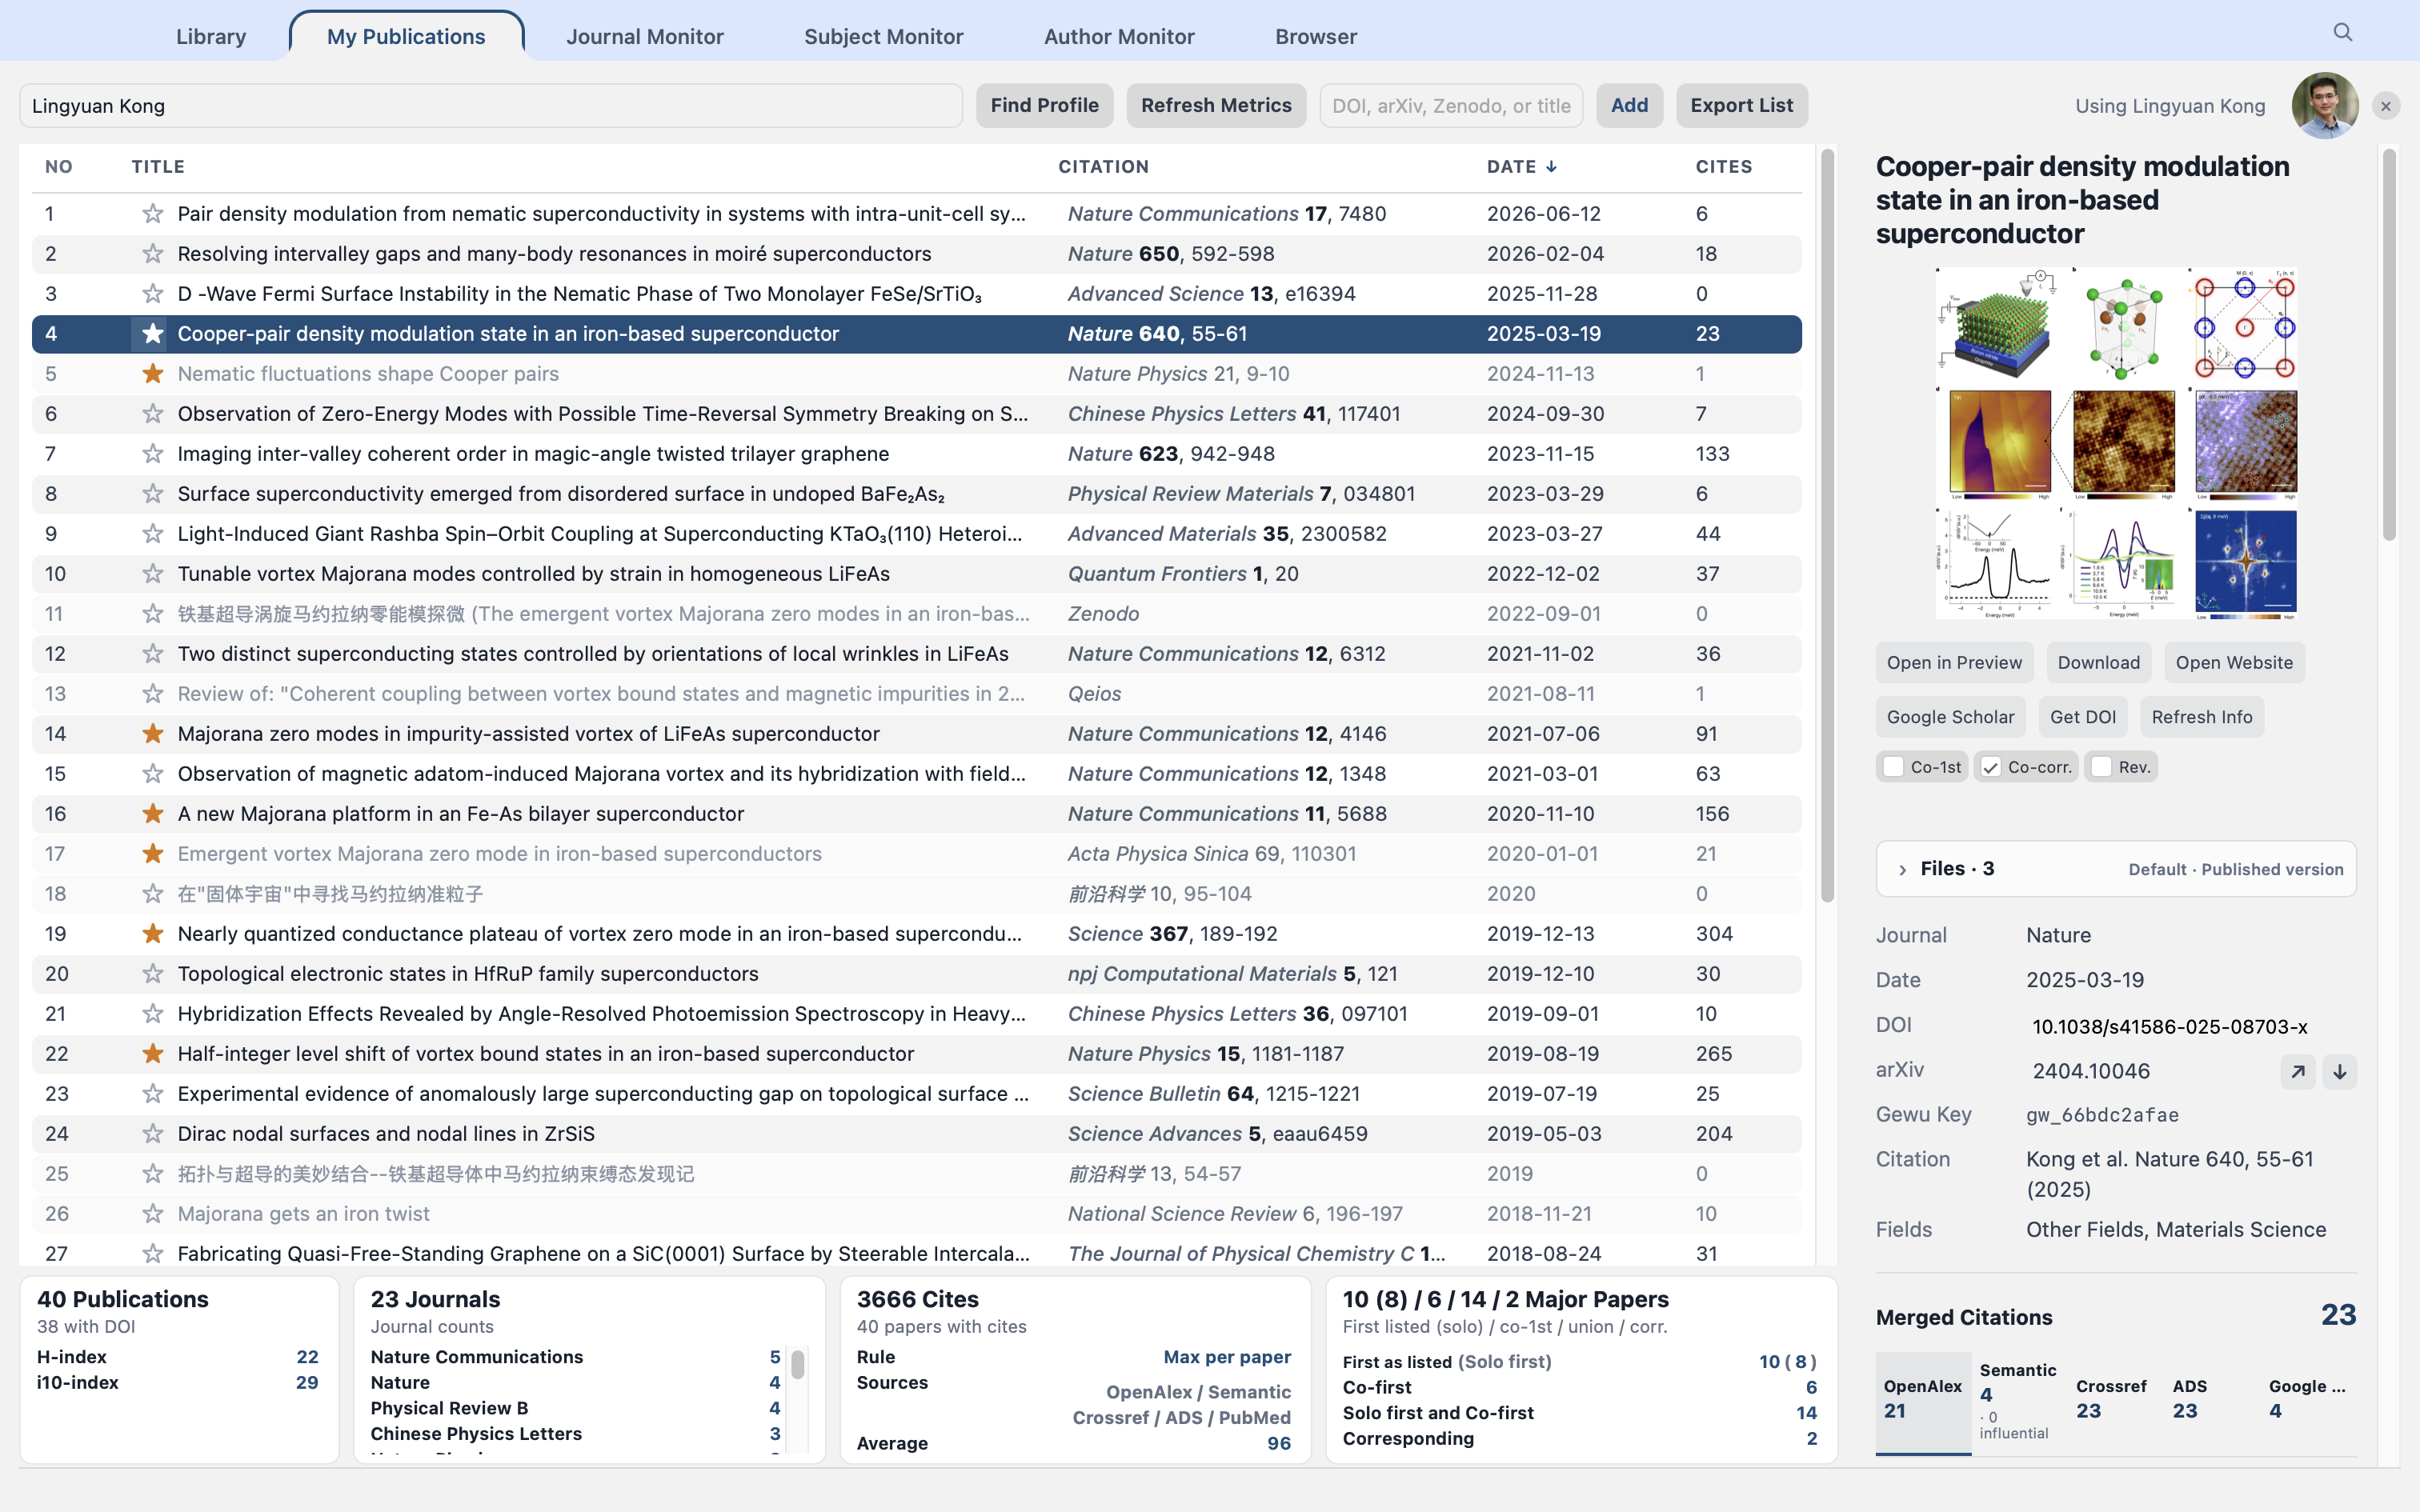Expand the Files · 3 section
The width and height of the screenshot is (2420, 1512).
(2116, 869)
